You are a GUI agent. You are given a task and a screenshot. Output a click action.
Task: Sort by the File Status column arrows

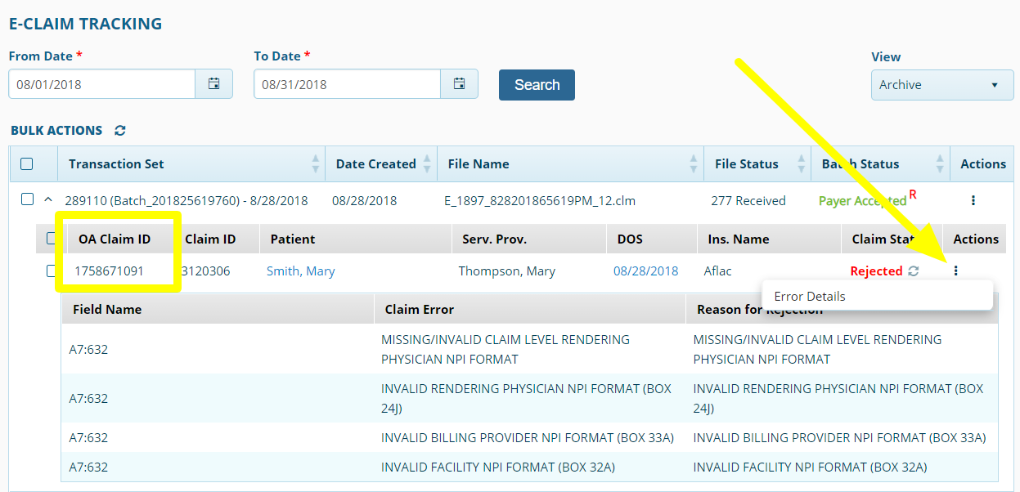pyautogui.click(x=802, y=164)
